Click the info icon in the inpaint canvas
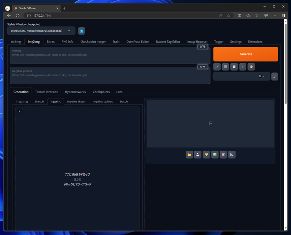 point(19,111)
